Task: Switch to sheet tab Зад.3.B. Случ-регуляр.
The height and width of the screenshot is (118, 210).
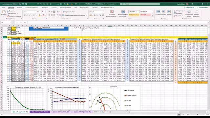Action: pos(61,112)
